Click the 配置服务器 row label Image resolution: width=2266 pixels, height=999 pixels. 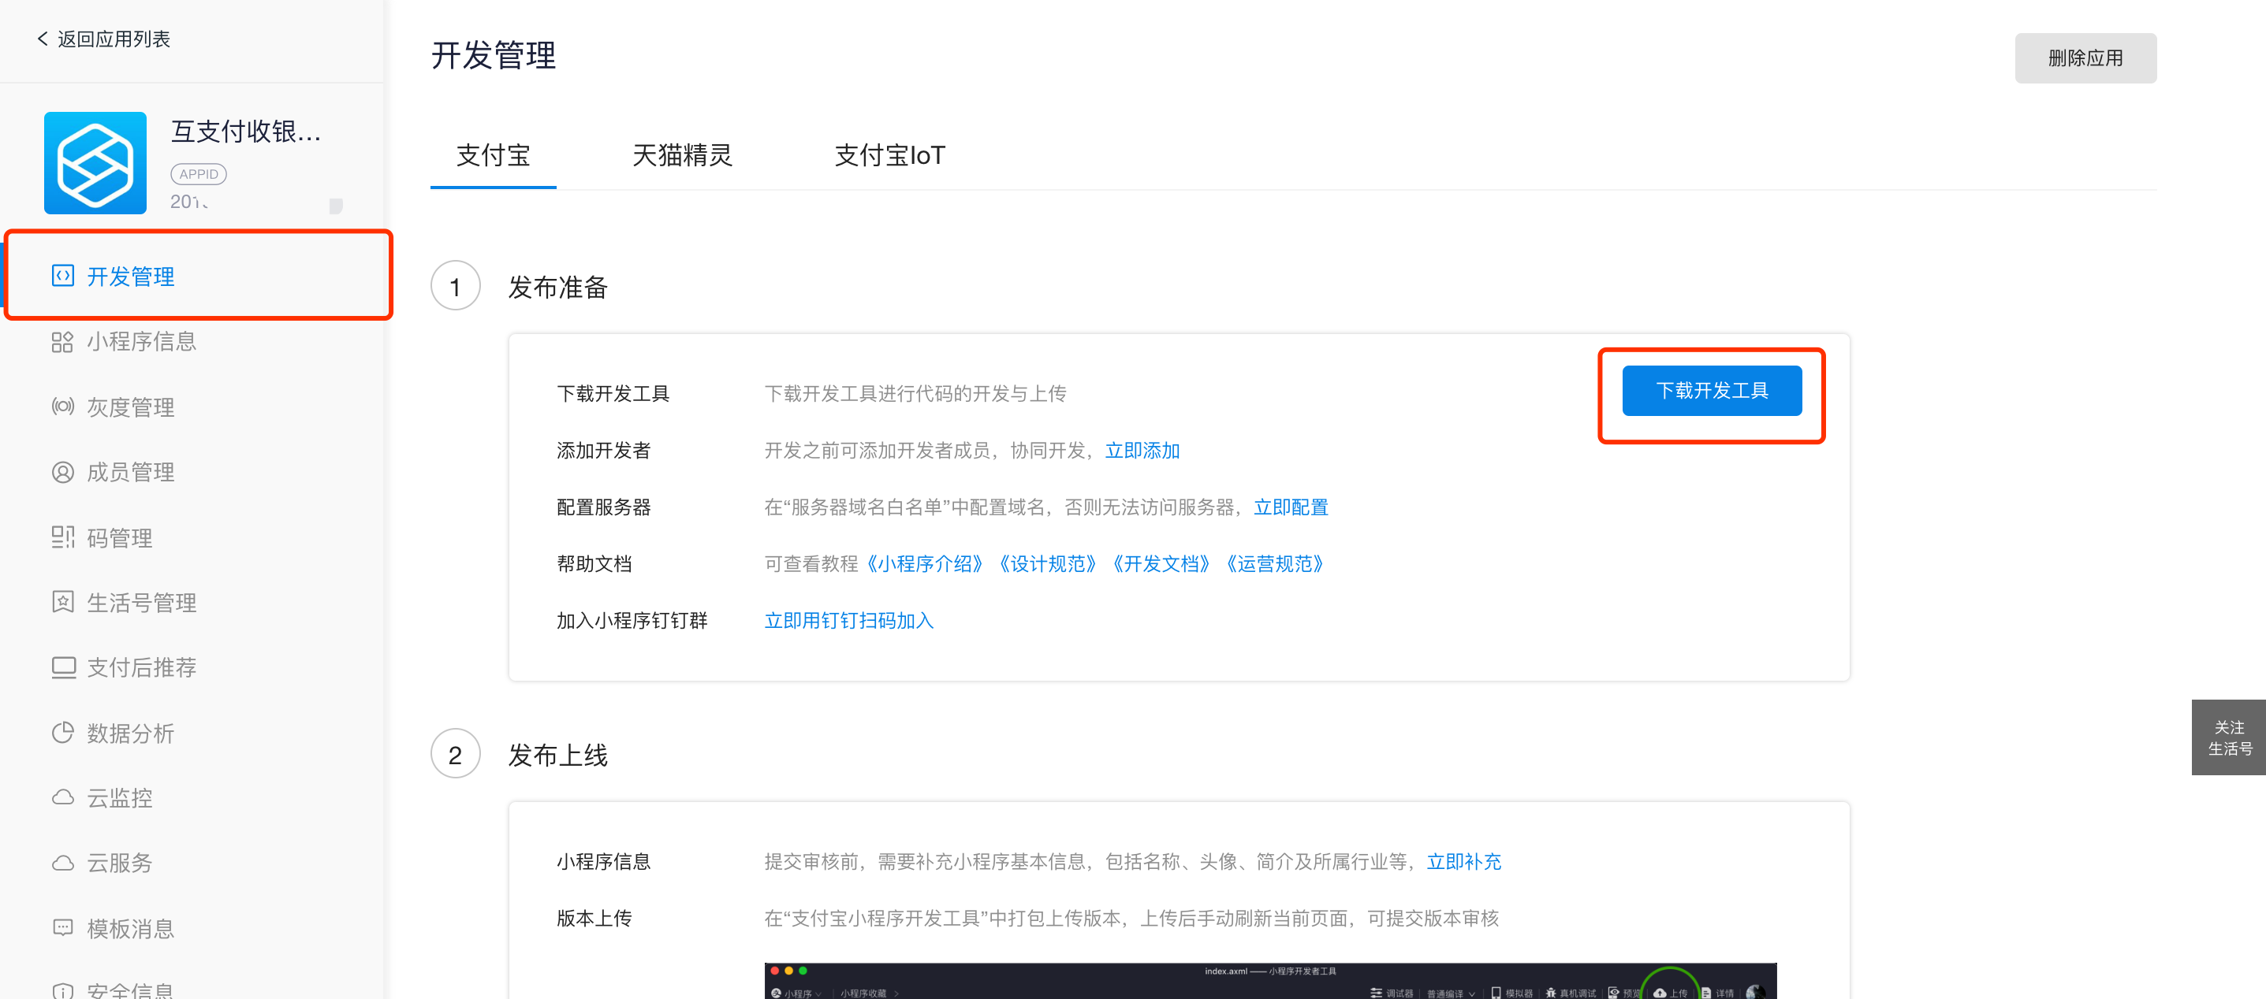click(603, 507)
